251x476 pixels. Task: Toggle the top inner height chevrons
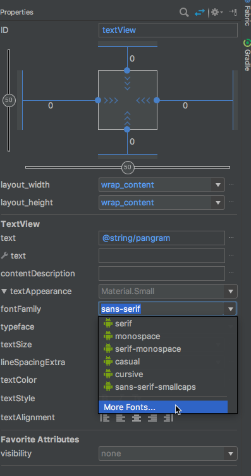pos(127,83)
